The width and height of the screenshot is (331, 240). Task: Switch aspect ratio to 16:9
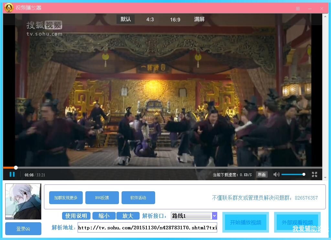point(175,19)
